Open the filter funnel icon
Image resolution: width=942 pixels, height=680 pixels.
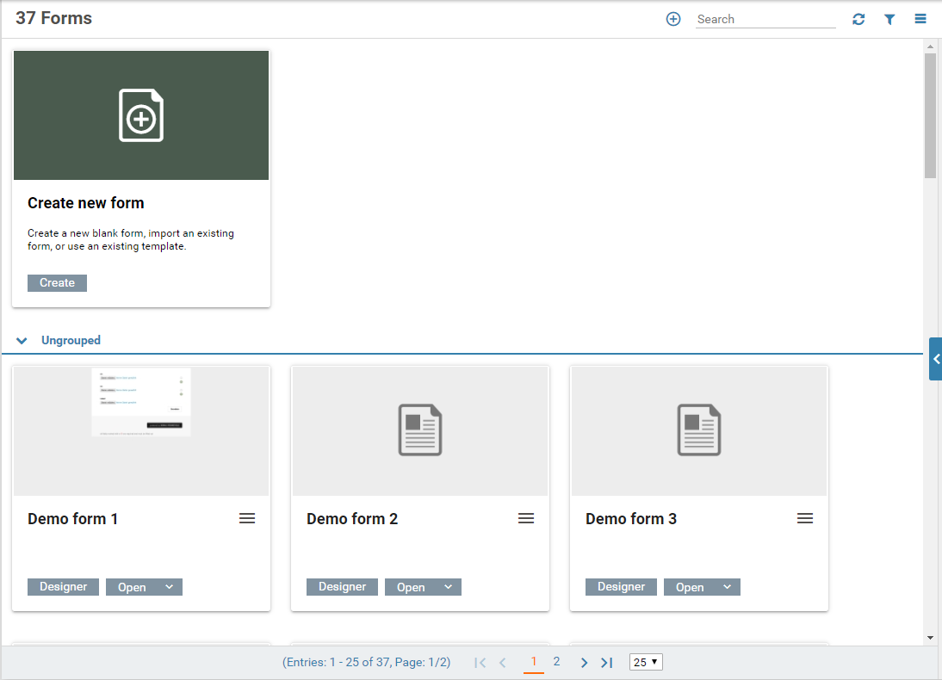[x=889, y=19]
